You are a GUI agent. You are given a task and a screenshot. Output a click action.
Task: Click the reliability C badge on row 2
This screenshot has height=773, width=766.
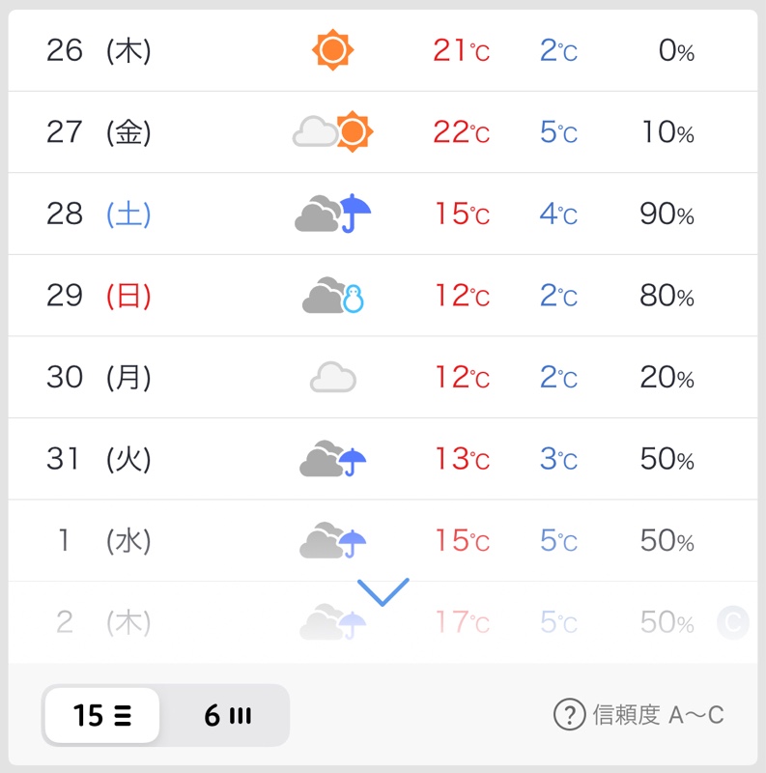[733, 622]
